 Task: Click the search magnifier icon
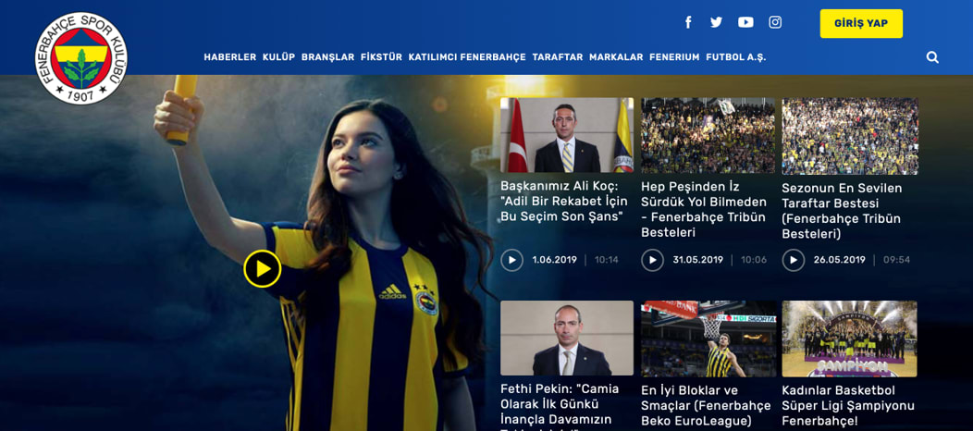pos(932,57)
